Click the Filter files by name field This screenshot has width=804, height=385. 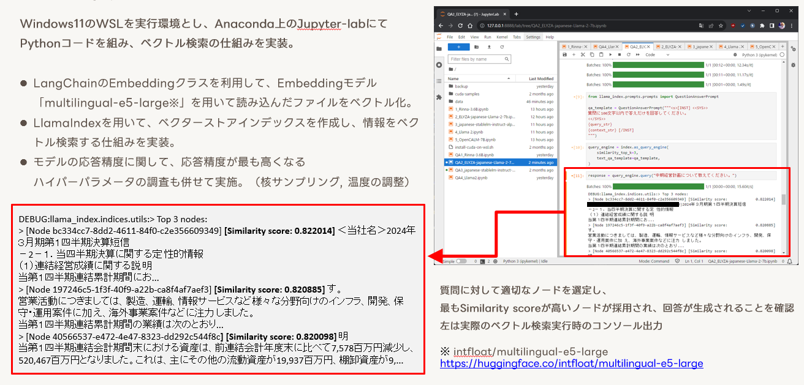[x=480, y=59]
